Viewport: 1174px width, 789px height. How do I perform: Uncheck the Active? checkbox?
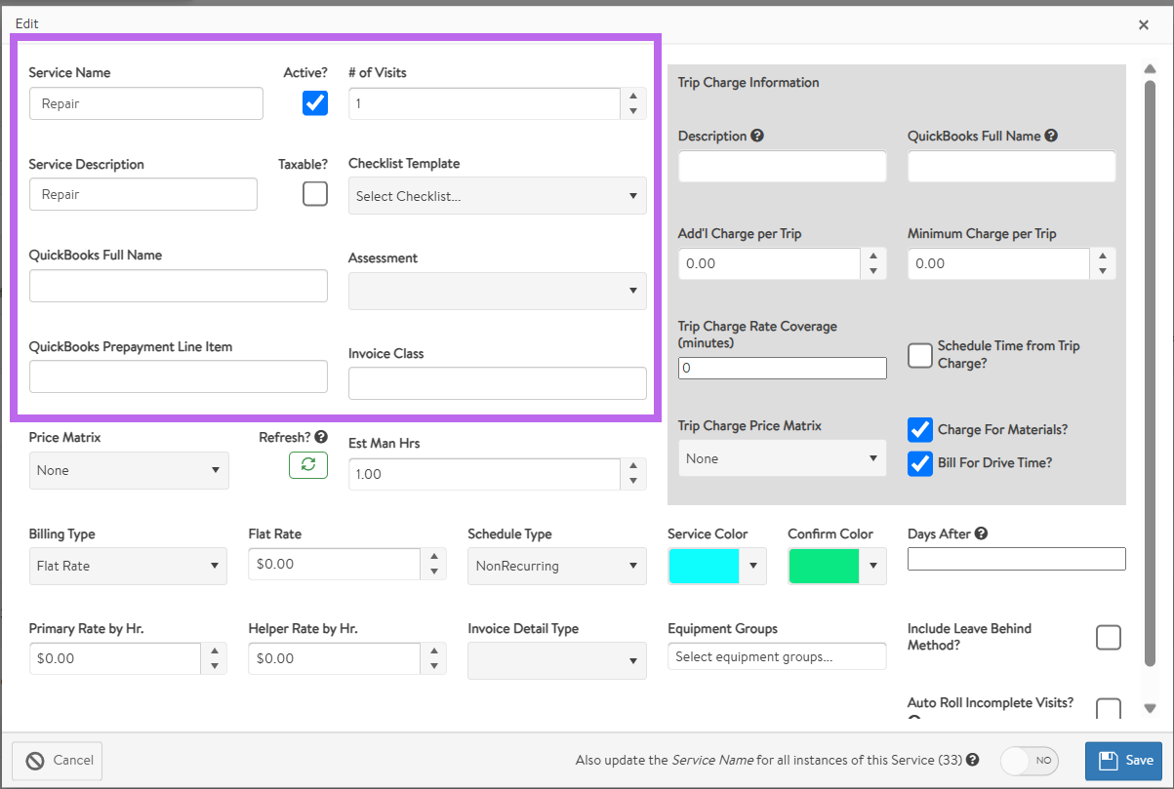click(x=315, y=102)
